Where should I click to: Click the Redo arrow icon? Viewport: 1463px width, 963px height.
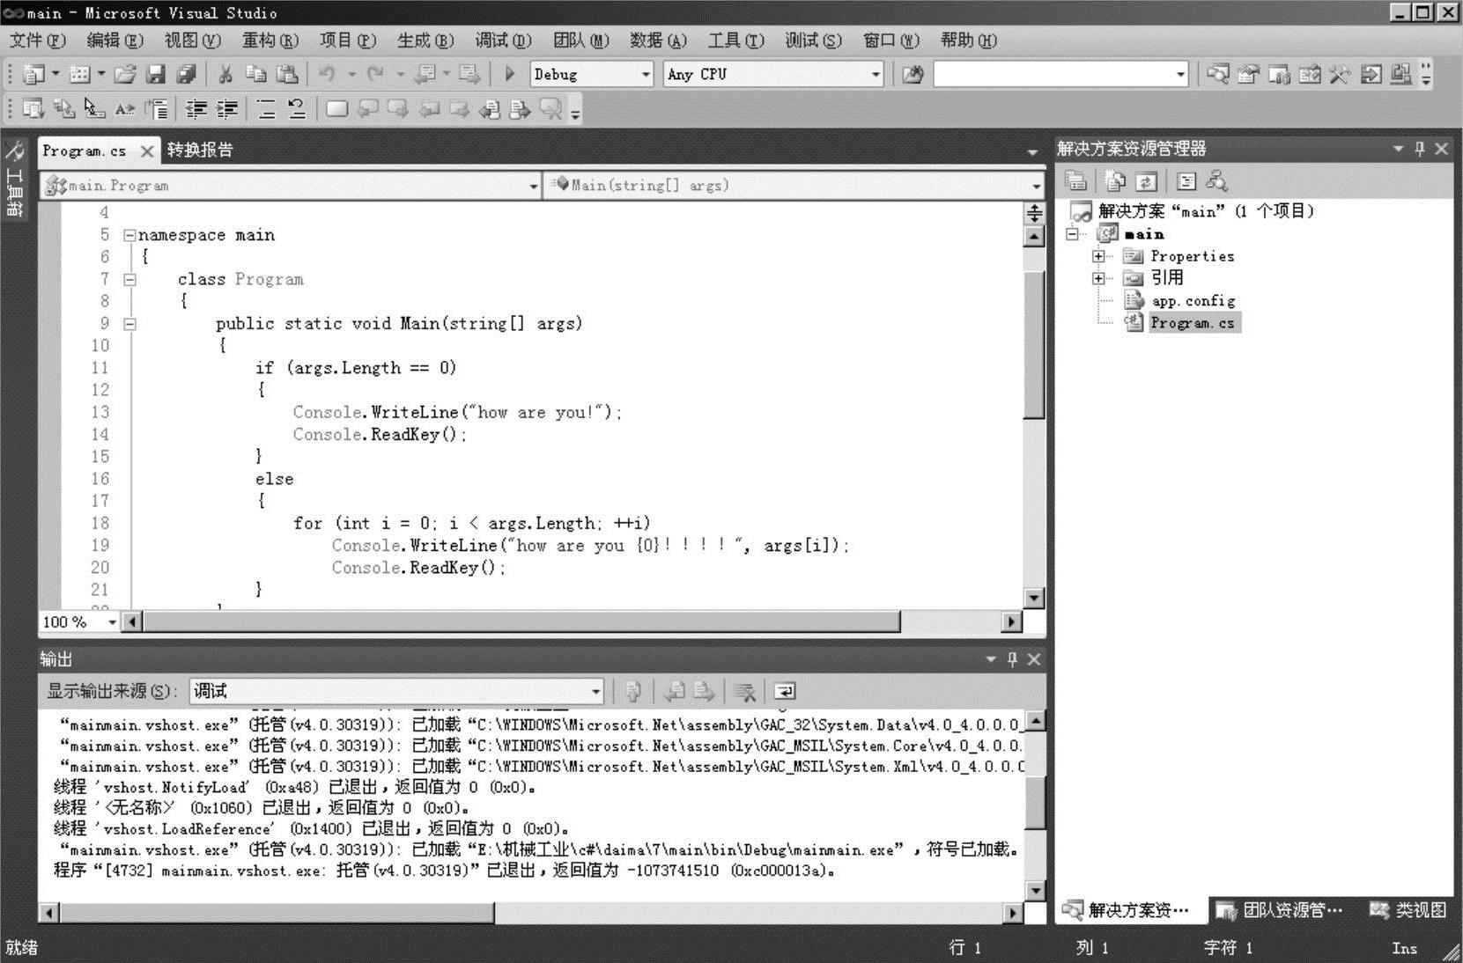point(375,74)
